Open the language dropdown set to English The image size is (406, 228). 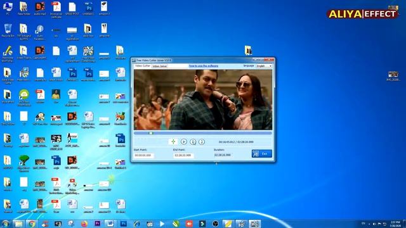264,66
